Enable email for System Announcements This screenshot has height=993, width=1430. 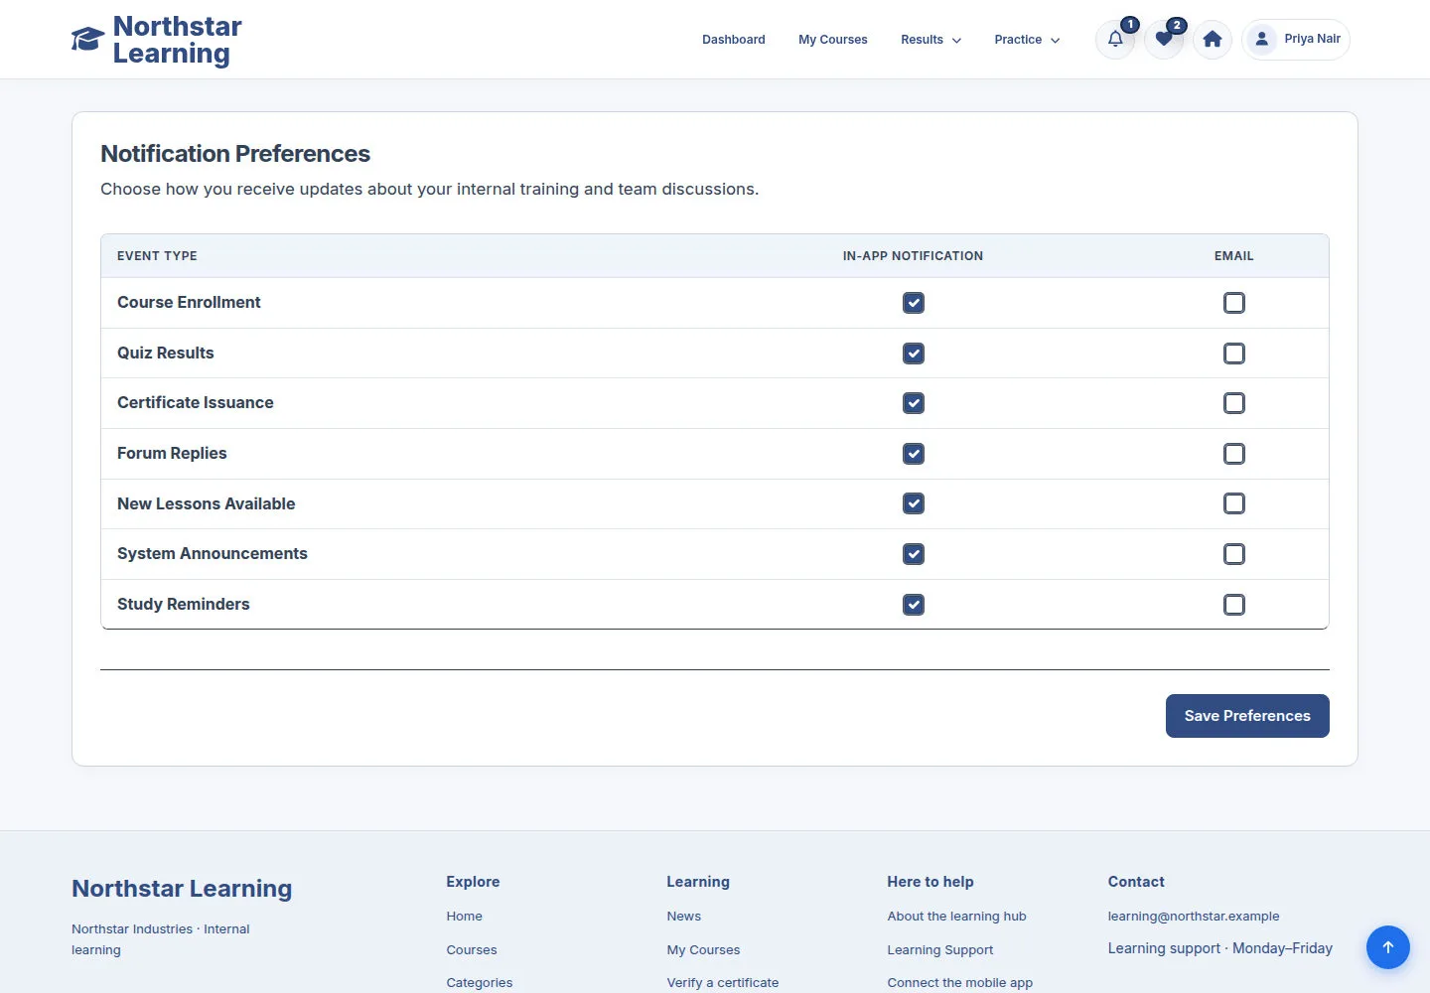click(1234, 554)
